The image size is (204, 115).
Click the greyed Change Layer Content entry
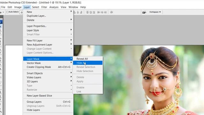pyautogui.click(x=48, y=49)
